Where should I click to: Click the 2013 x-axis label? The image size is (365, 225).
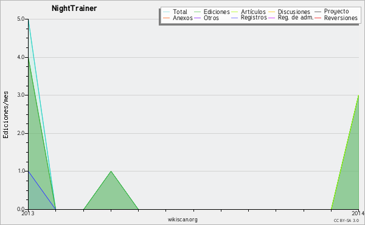point(28,213)
